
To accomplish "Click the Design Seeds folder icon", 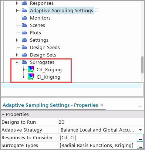I will 24,47.
